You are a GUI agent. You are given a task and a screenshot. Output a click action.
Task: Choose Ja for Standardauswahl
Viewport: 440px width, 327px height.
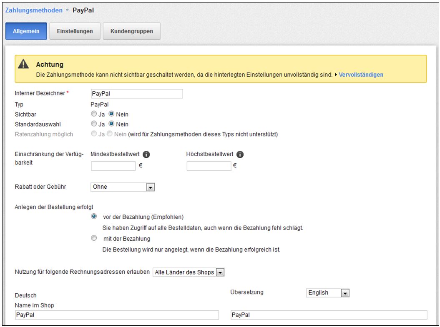94,124
